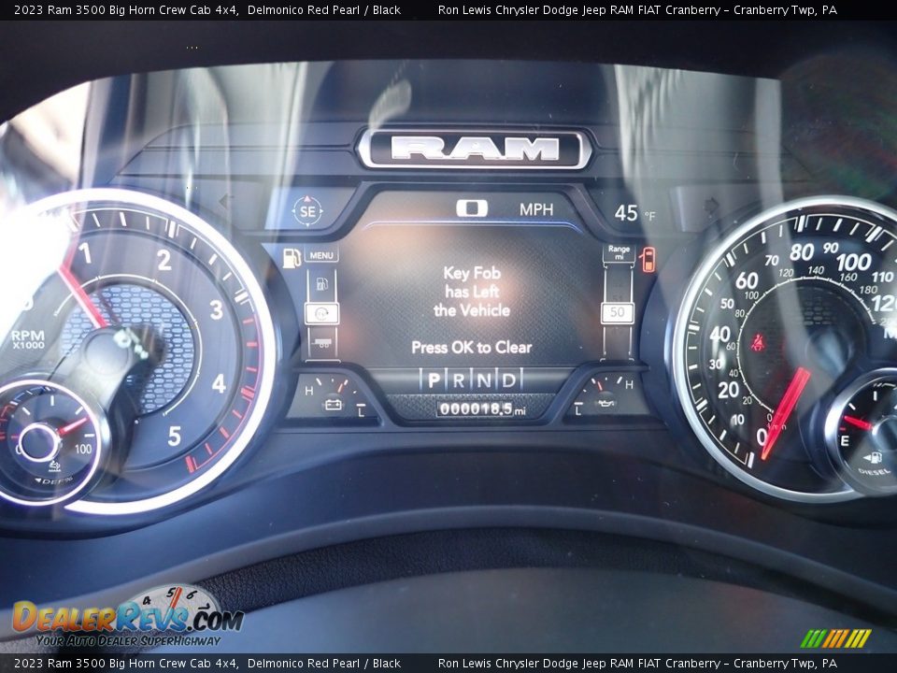Click the SE compass indicator
The image size is (897, 673).
[307, 211]
